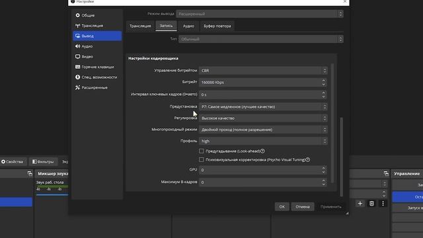The height and width of the screenshot is (238, 423).
Task: Click the Максимум B-кадров stepper arrows
Action: (x=324, y=182)
